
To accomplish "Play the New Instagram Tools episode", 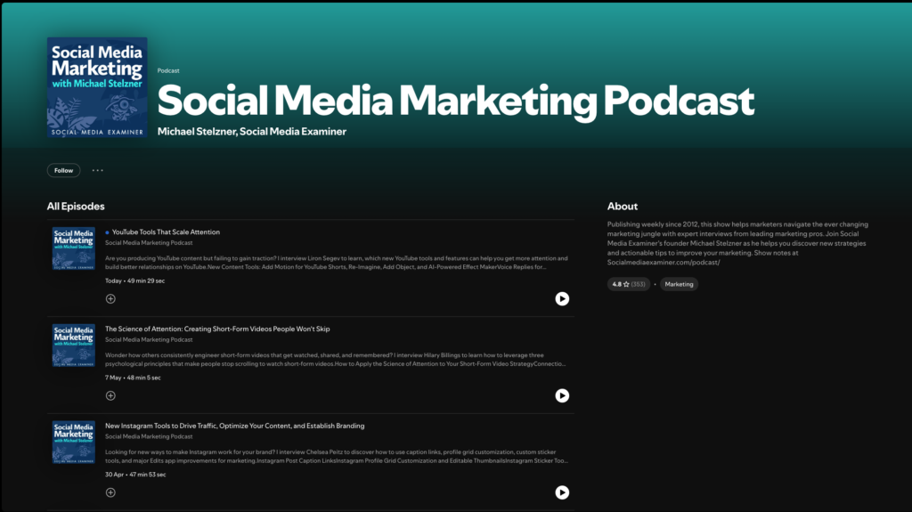I will point(562,492).
